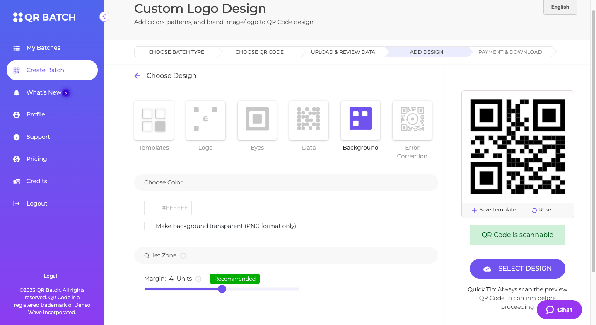This screenshot has width=596, height=325.
Task: Click the Profile person icon
Action: 17,115
